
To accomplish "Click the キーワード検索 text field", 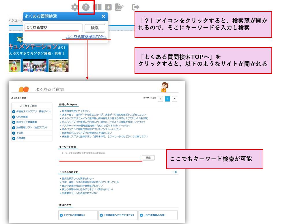I will click(x=101, y=158).
